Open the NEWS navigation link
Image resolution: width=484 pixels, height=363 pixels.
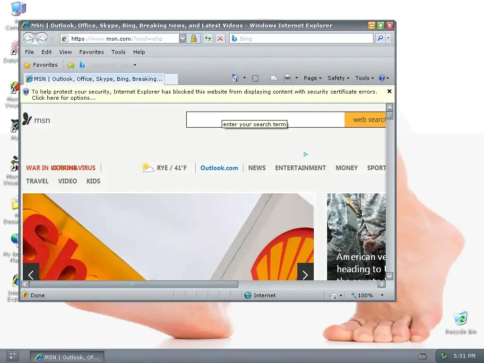(x=257, y=168)
